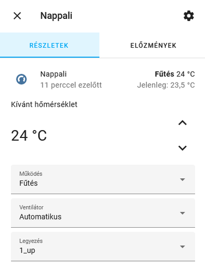Decrease target temperature with down chevron

(182, 148)
